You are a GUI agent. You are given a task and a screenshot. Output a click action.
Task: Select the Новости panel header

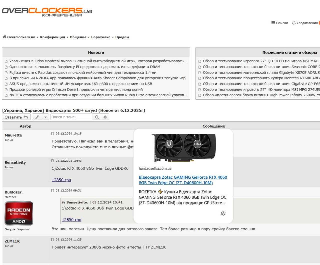[96, 53]
